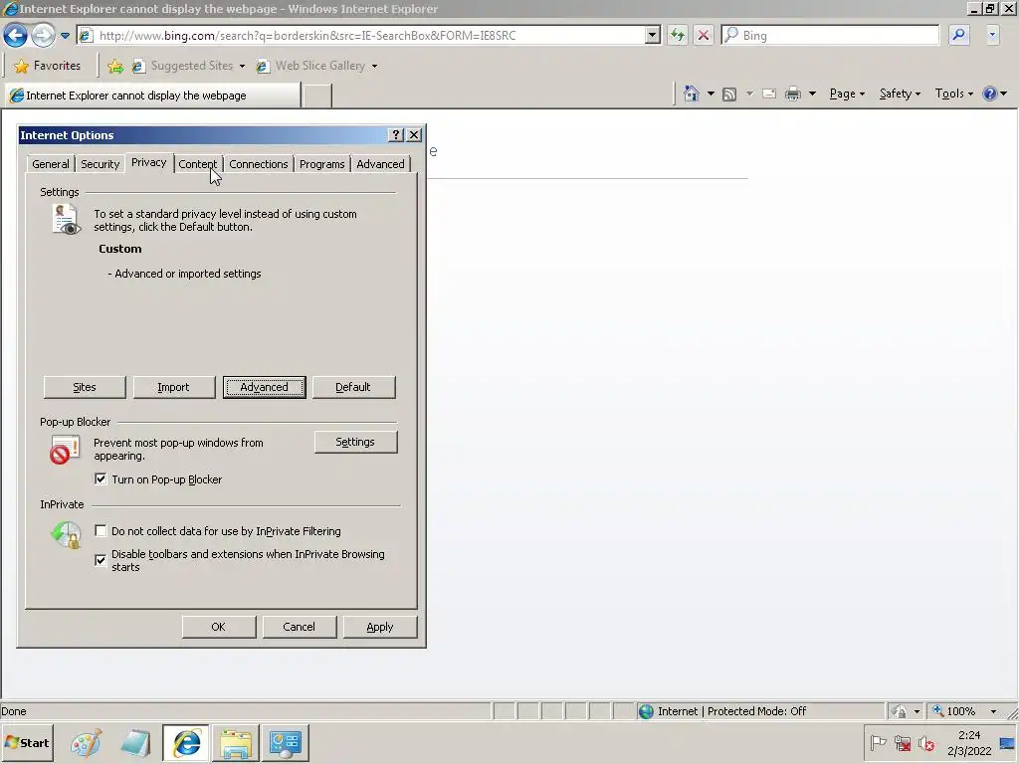This screenshot has height=764, width=1019.
Task: Click the status bar privacy lock icon
Action: pos(900,711)
